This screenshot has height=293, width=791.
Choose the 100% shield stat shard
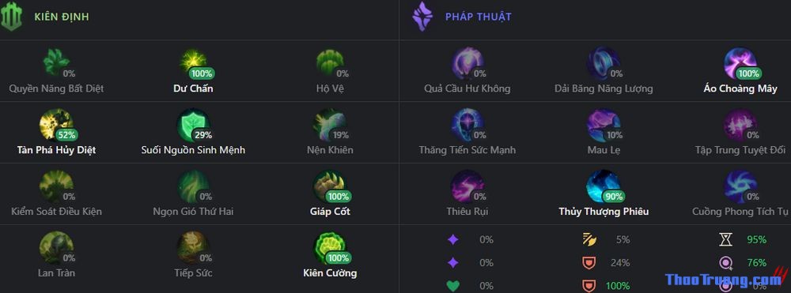coord(589,286)
